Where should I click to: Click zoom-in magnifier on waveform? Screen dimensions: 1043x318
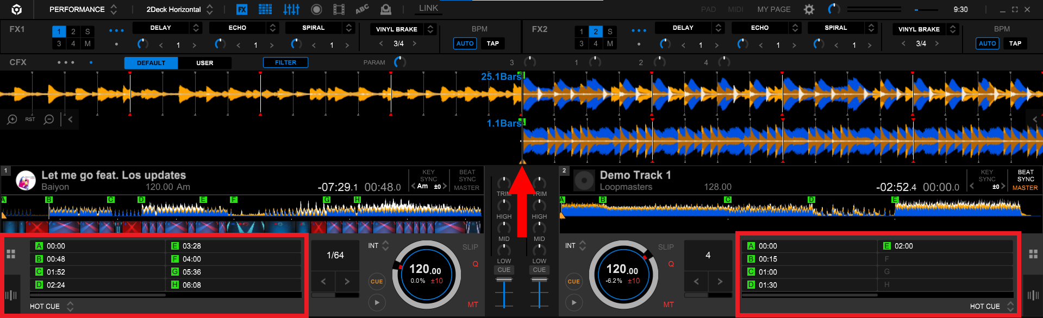(12, 119)
